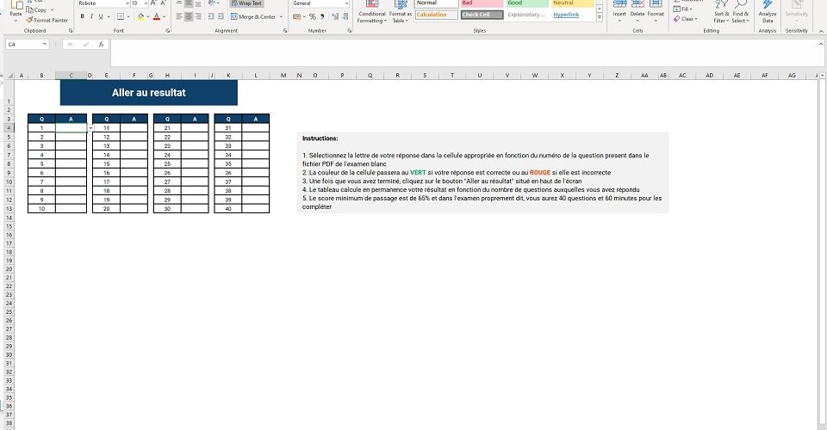Toggle the center horizontal alignment button
This screenshot has height=430, width=827.
pyautogui.click(x=189, y=17)
